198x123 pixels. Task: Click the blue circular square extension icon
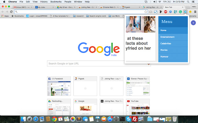tap(170, 12)
